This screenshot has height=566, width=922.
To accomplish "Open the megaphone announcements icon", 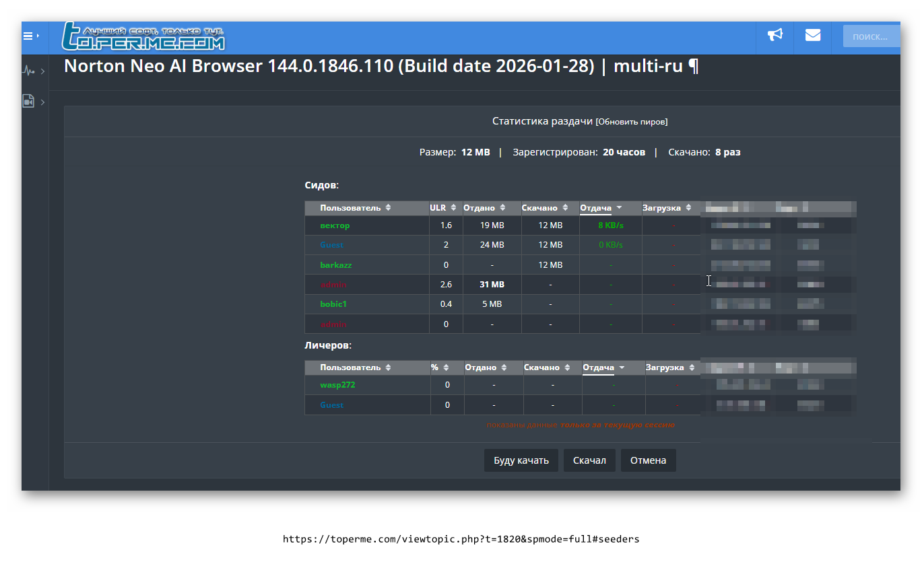I will coord(775,36).
